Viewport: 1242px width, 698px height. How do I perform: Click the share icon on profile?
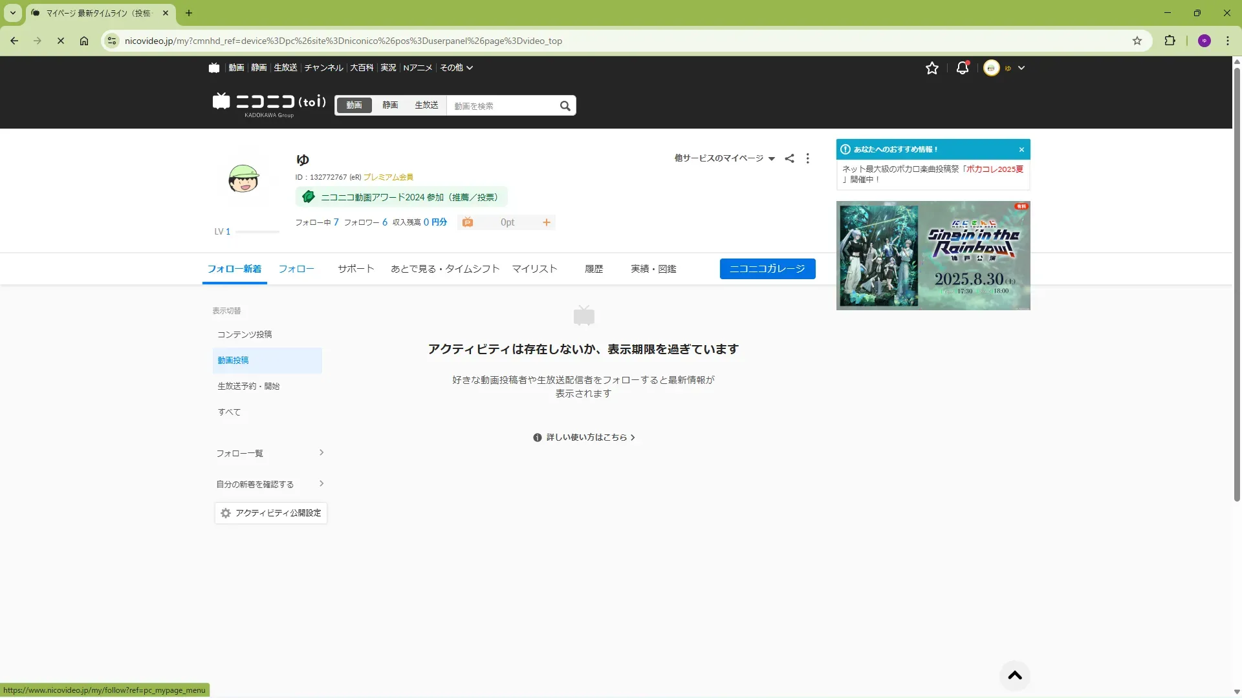point(789,158)
